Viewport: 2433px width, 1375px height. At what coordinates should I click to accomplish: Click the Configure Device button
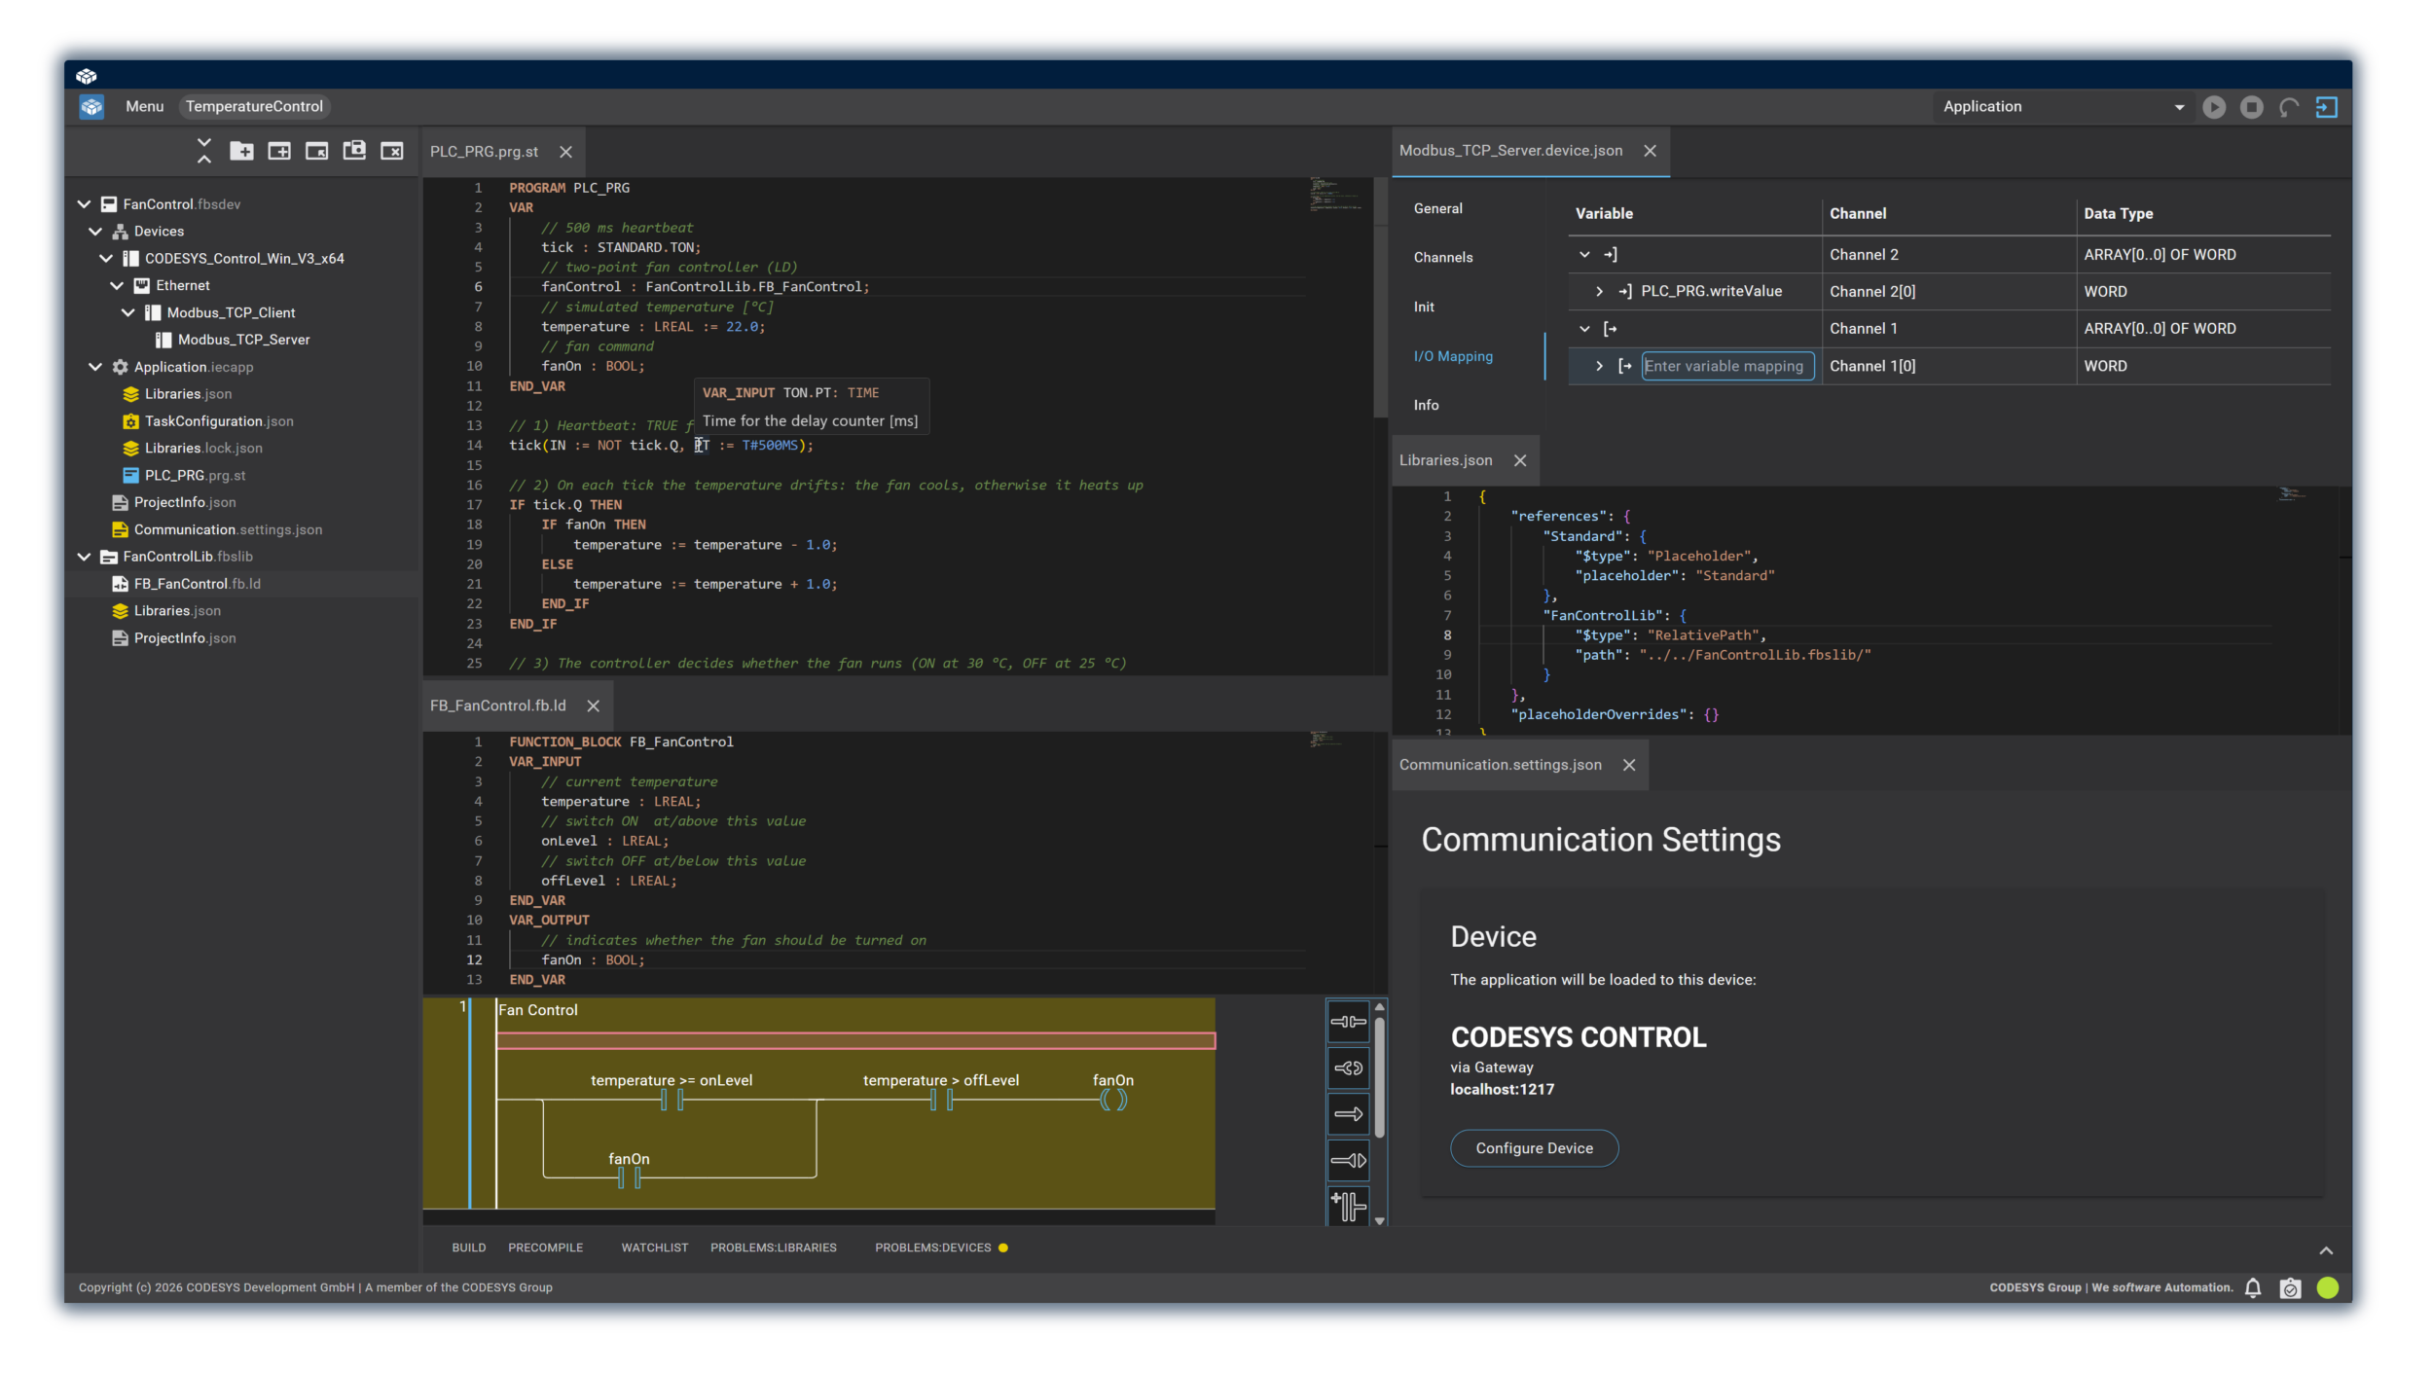(x=1534, y=1149)
